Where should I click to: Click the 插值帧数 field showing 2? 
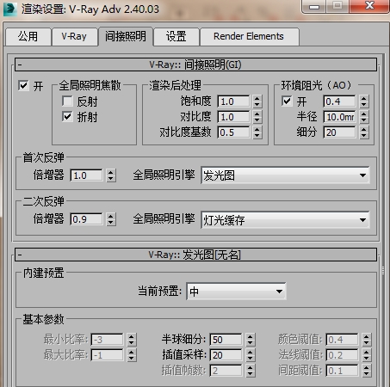click(226, 371)
